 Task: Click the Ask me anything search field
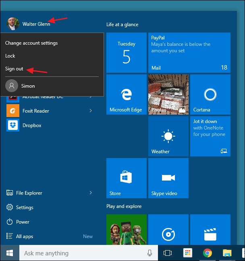(x=81, y=253)
